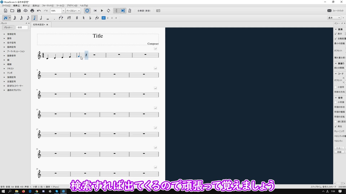Save the score with the floppy disk icon
346x194 pixels.
(19, 11)
